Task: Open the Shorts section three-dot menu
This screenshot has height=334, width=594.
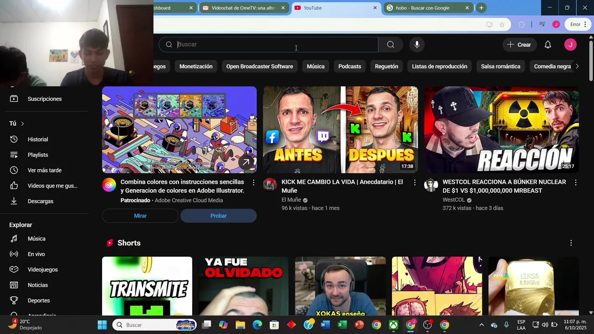Action: point(571,243)
